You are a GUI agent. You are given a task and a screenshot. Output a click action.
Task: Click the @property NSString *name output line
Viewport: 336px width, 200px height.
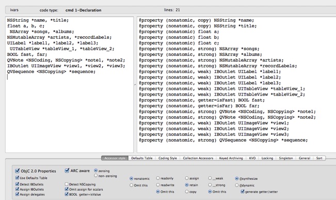pos(196,20)
